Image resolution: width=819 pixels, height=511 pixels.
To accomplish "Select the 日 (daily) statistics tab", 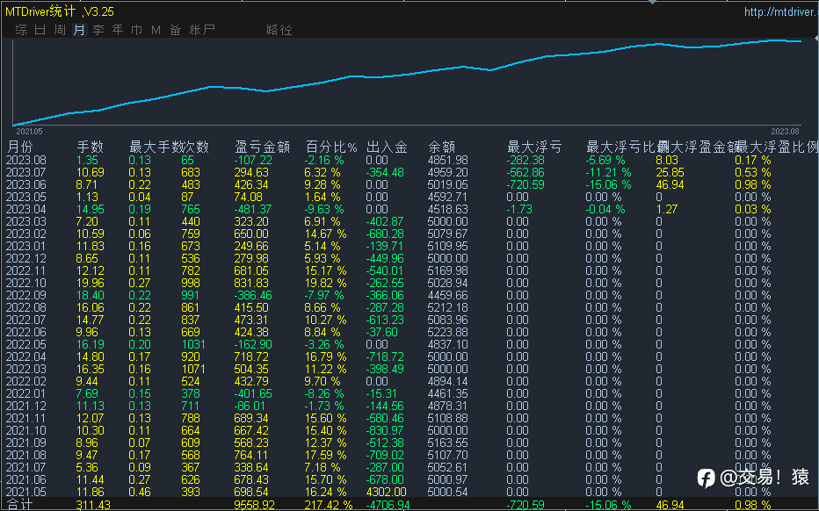I will click(x=40, y=30).
